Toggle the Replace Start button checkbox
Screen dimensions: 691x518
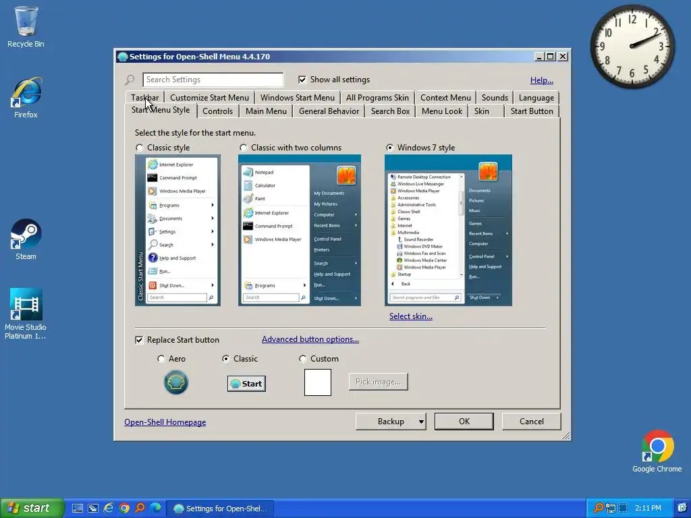click(x=139, y=340)
